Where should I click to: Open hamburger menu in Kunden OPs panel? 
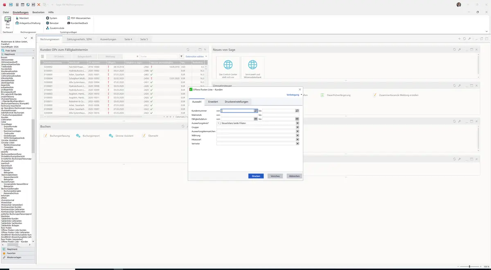click(43, 56)
